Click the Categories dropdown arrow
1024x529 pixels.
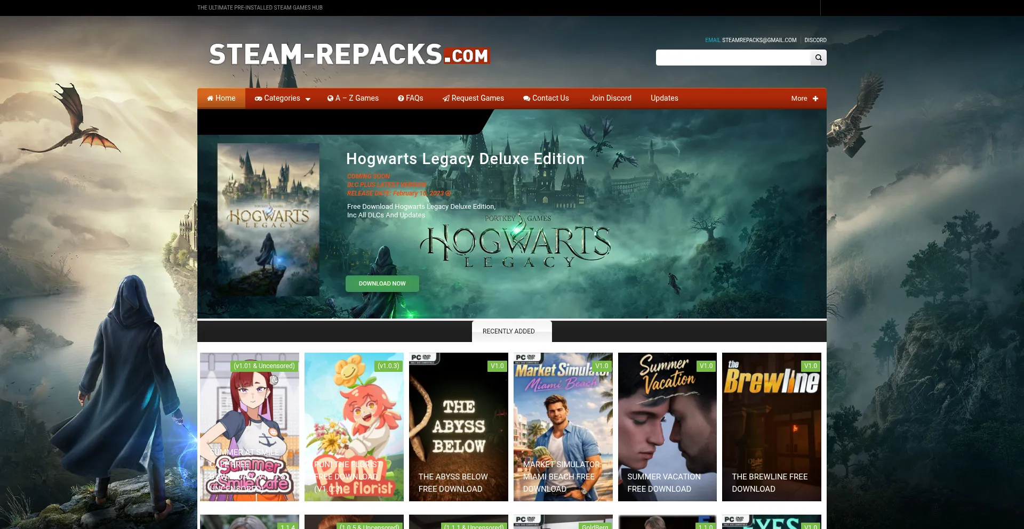[x=308, y=99]
